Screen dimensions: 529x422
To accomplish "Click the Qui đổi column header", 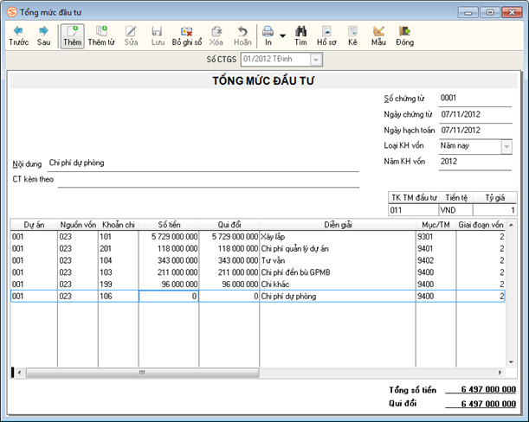I will pos(229,225).
